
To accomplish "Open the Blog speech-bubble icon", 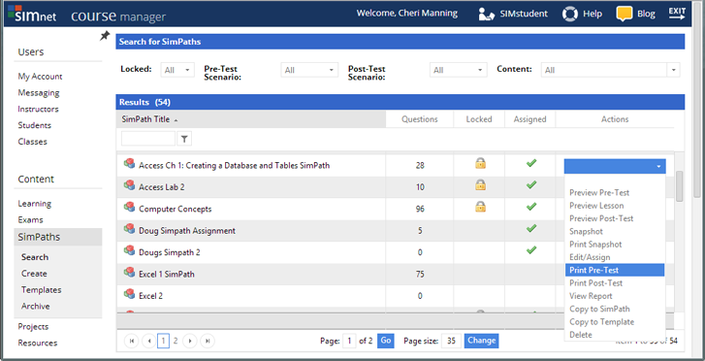I will (625, 14).
